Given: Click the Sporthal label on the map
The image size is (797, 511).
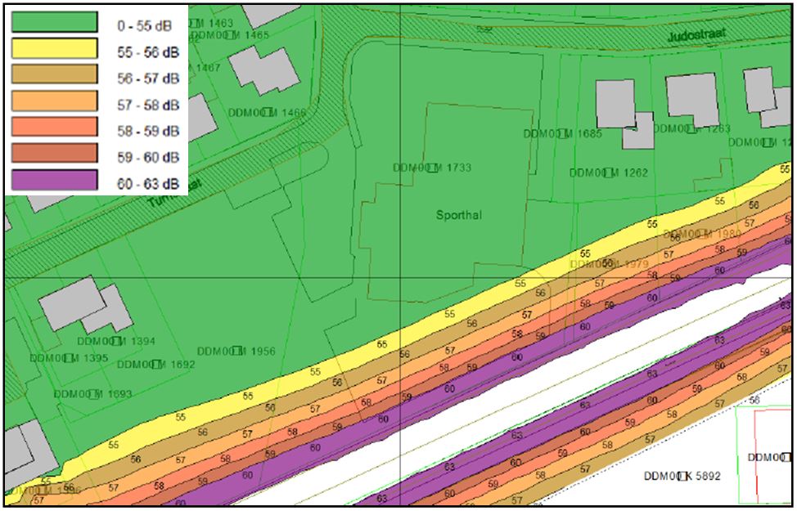Looking at the screenshot, I should point(458,216).
